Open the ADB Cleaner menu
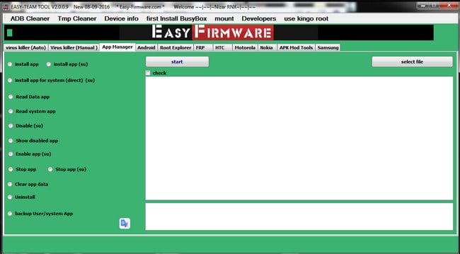The height and width of the screenshot is (254, 460). tap(30, 19)
